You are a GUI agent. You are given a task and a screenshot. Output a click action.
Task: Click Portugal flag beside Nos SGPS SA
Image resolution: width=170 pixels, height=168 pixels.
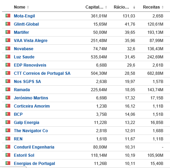click(x=8, y=81)
